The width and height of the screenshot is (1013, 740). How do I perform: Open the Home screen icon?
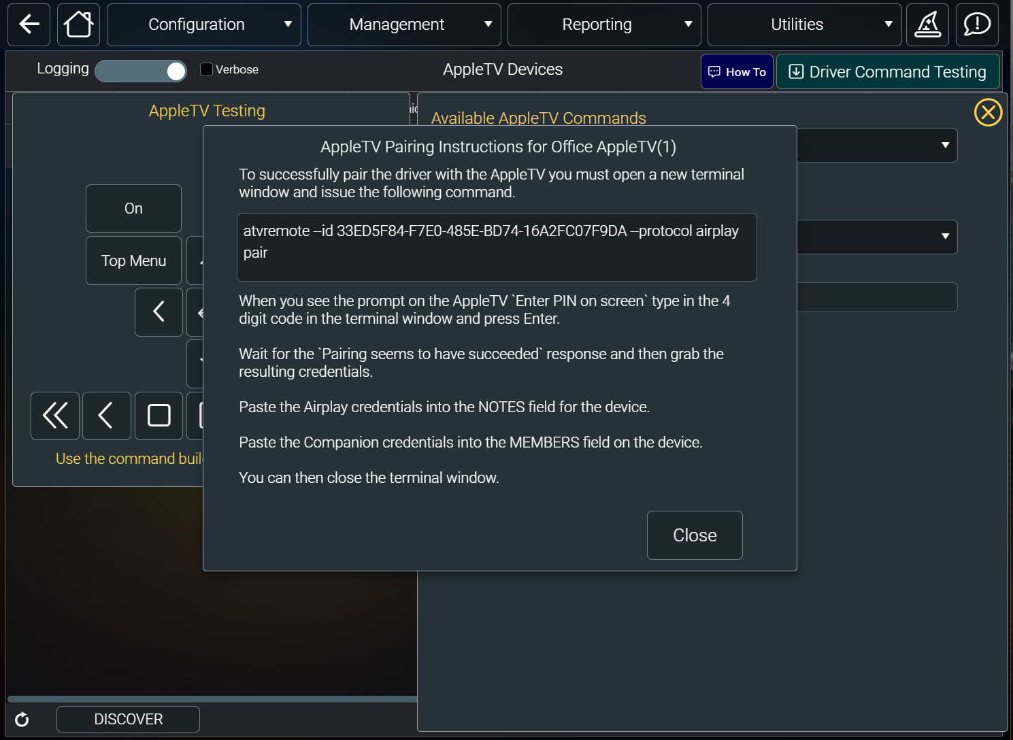pos(78,24)
